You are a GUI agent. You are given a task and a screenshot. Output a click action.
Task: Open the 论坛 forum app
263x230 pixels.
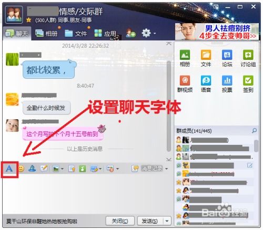click(227, 58)
